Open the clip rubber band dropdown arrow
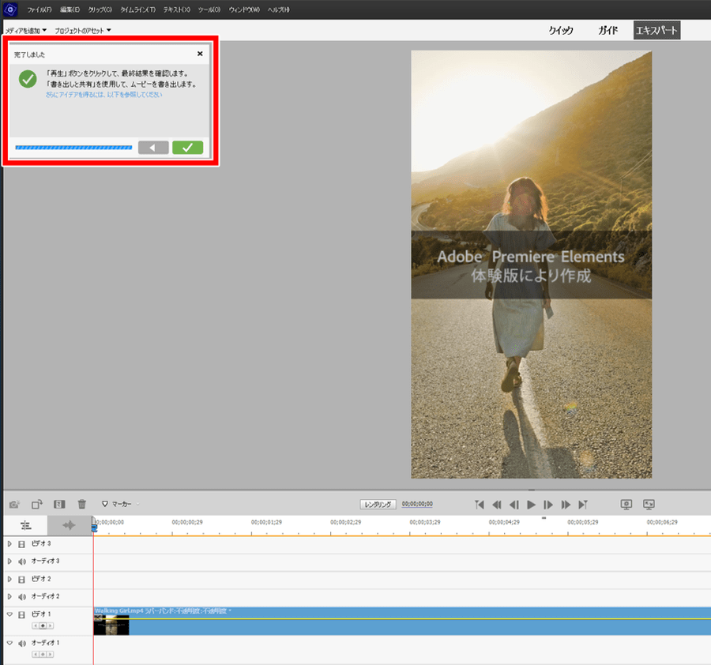 pyautogui.click(x=230, y=611)
